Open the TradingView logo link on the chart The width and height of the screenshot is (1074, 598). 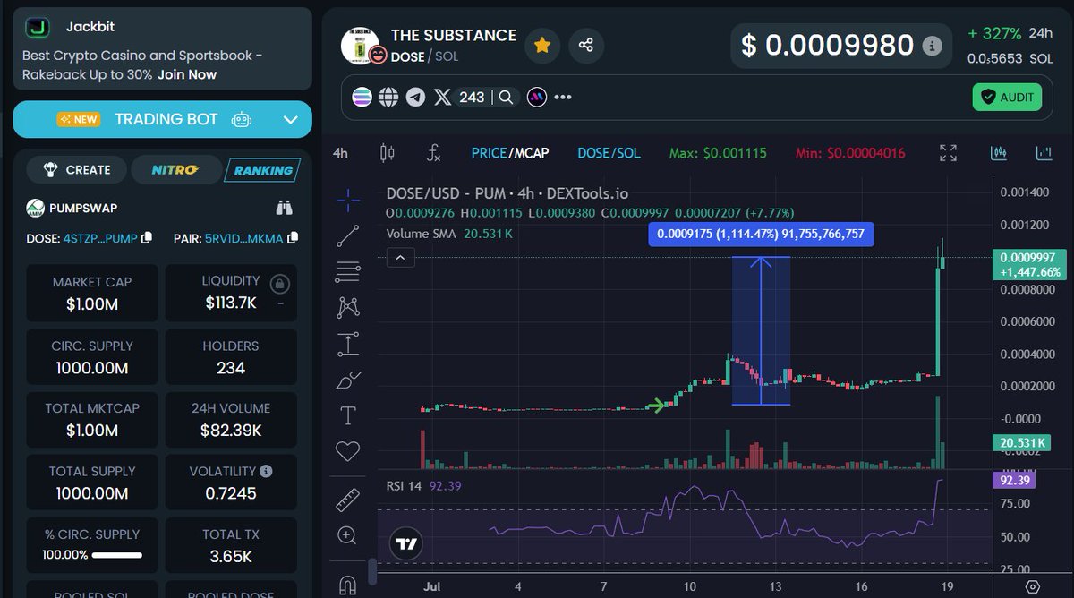tap(407, 543)
